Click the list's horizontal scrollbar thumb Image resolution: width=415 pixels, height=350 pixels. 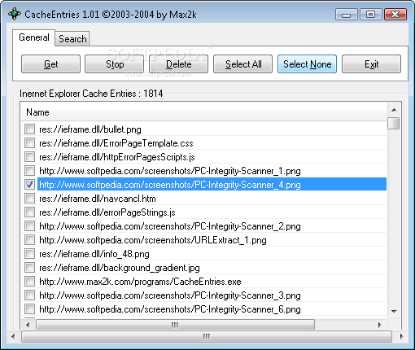tap(175, 325)
